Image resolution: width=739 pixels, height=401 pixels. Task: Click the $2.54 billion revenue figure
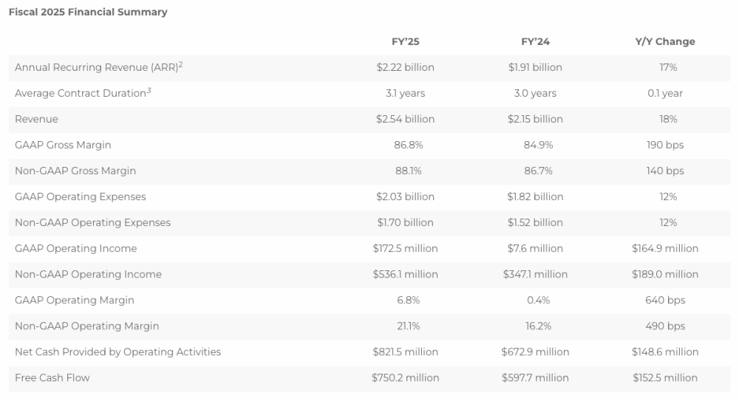[x=405, y=119]
